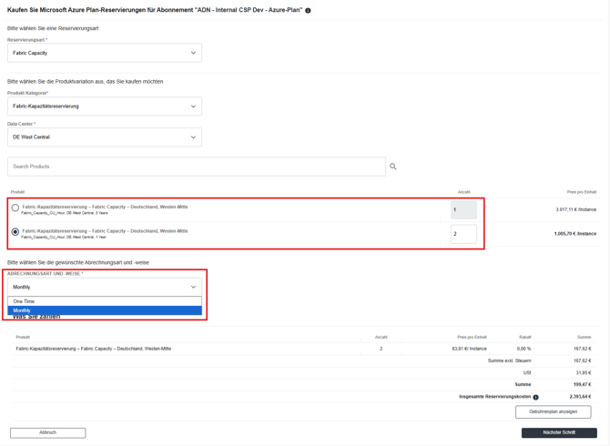
Task: Open the Reservierungsart dropdown showing Fabric Capacity
Action: point(105,53)
